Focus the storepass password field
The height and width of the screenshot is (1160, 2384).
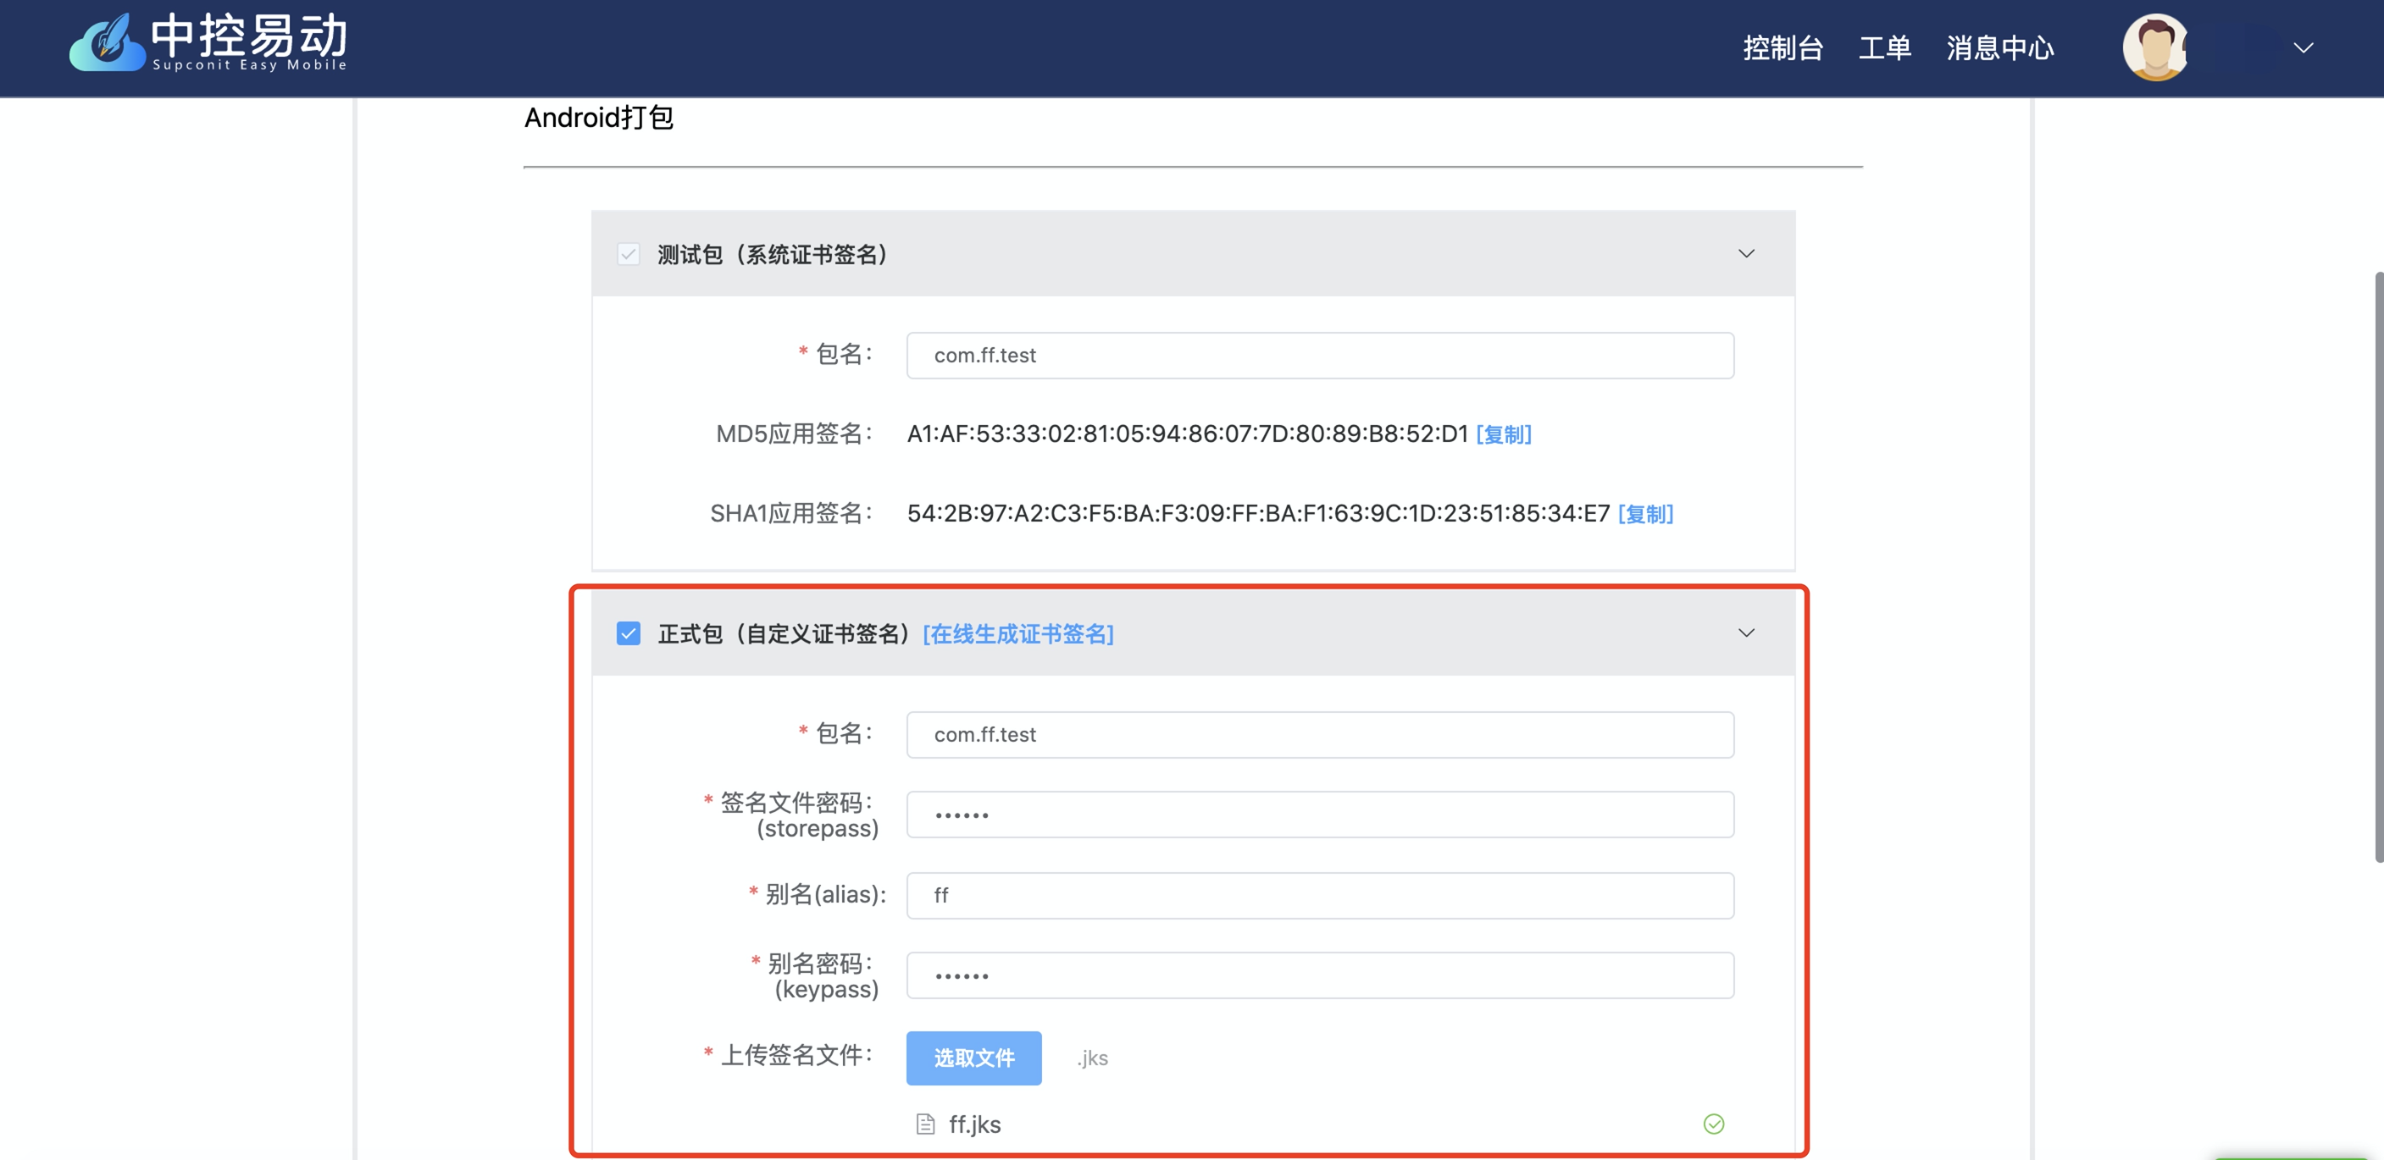(x=1320, y=815)
